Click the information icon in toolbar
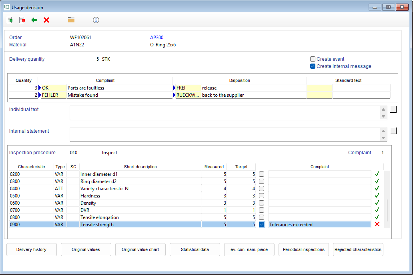This screenshot has width=413, height=275. click(96, 20)
